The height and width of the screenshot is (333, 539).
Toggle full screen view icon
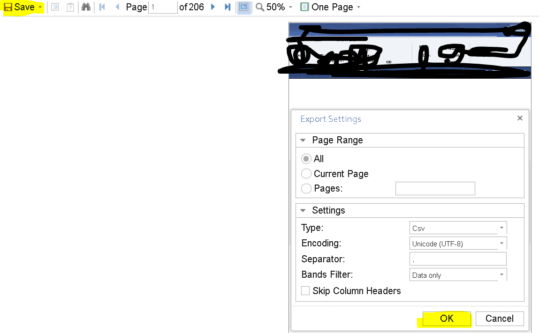pyautogui.click(x=243, y=7)
